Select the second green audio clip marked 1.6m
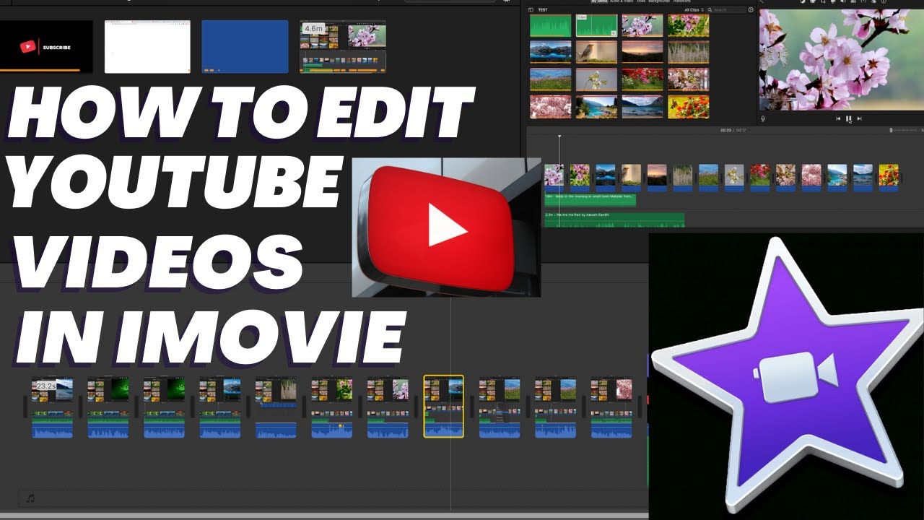This screenshot has width=924, height=520. click(596, 25)
